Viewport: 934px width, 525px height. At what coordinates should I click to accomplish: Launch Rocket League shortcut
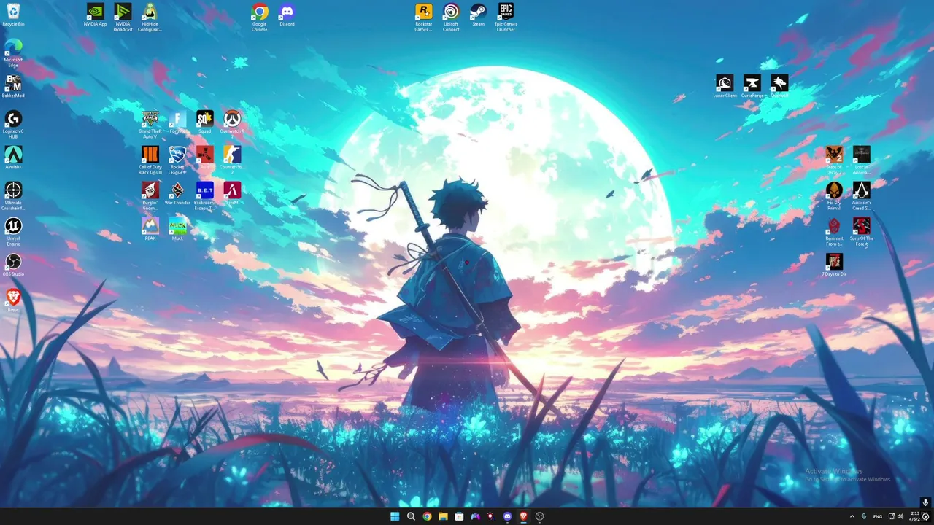(177, 160)
